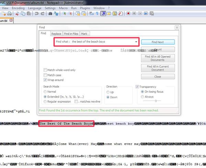Open the Language menu
Image resolution: width=206 pixels, height=168 pixels.
(x=35, y=8)
